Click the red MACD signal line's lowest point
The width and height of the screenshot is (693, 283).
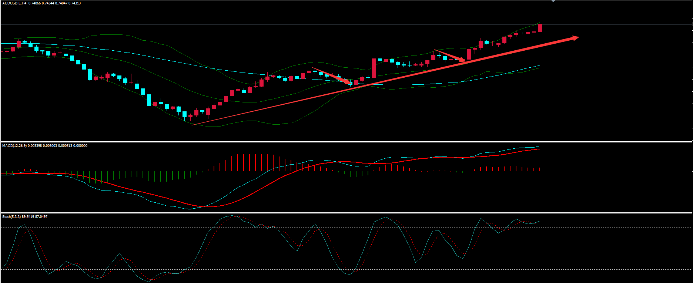pyautogui.click(x=205, y=206)
